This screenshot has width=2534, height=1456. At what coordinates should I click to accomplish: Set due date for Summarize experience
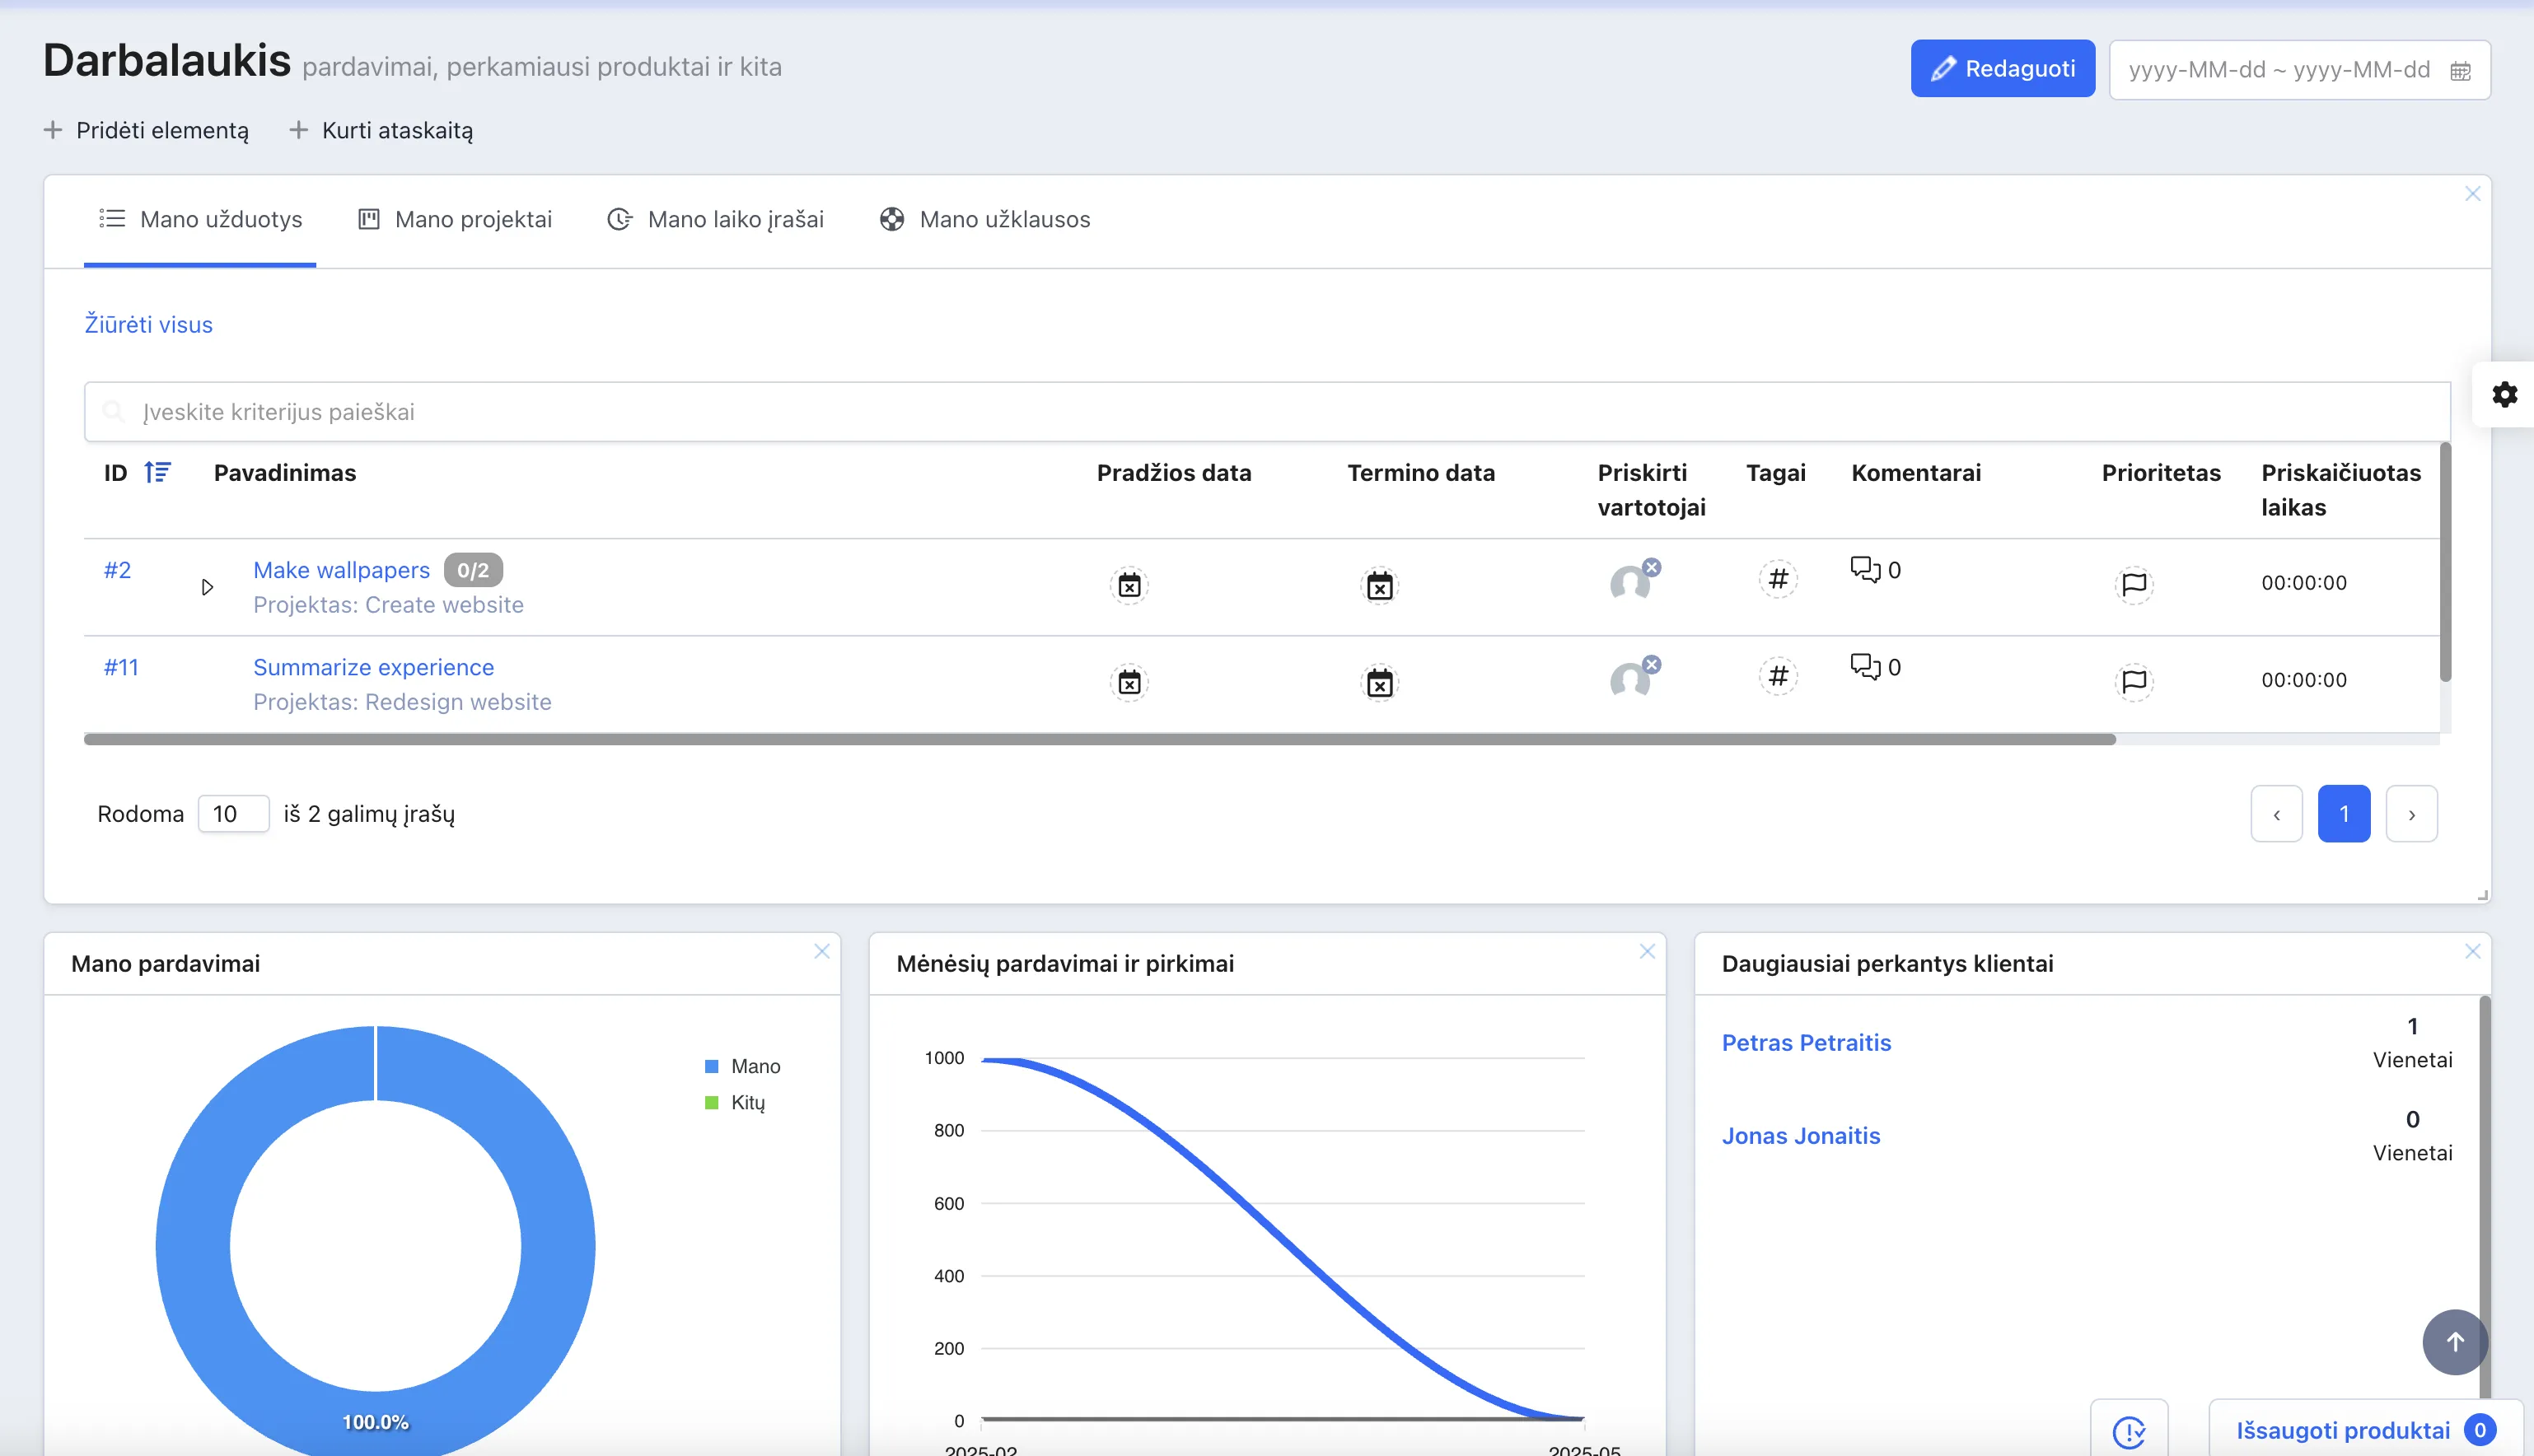pyautogui.click(x=1379, y=683)
